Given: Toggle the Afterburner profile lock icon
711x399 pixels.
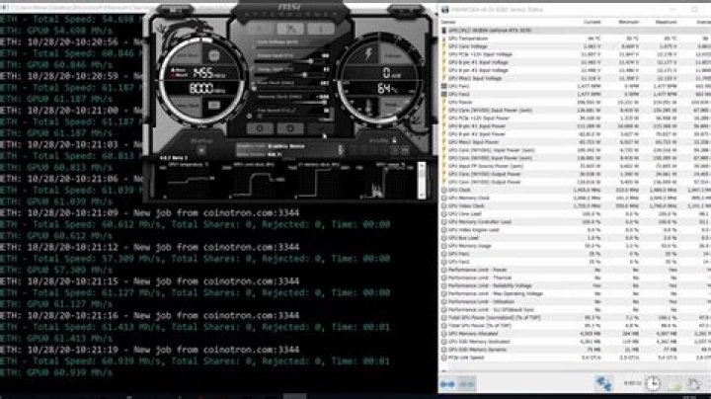Looking at the screenshot, I should point(394,140).
